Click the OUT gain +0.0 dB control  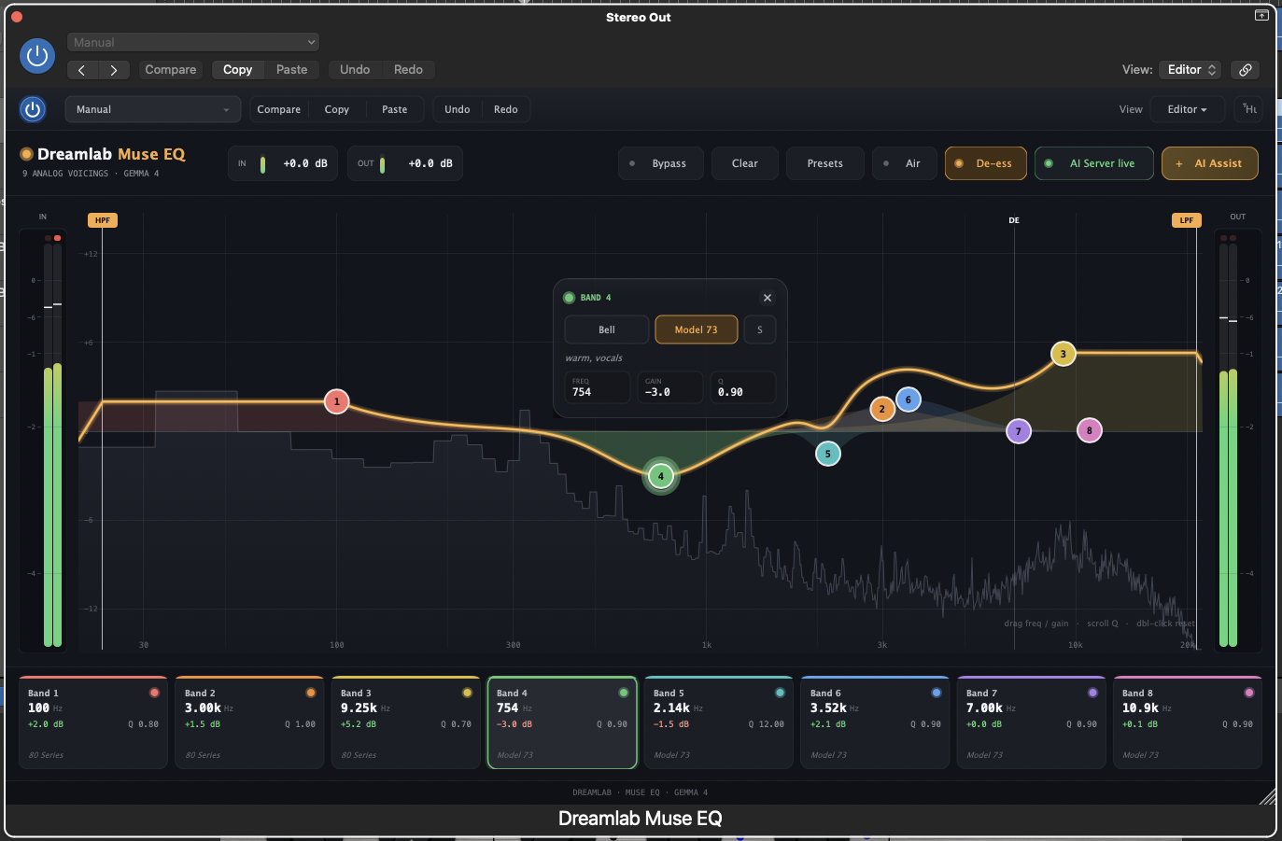coord(405,163)
